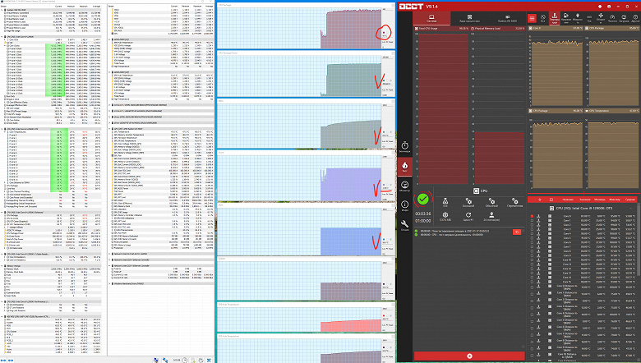Select the Load sensor filter in OCCT toolbar
Image resolution: width=641 pixels, height=363 pixels.
pos(624,18)
